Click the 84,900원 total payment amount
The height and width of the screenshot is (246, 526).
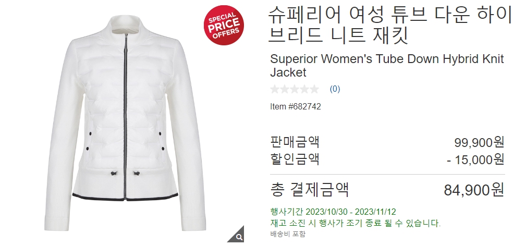(474, 190)
